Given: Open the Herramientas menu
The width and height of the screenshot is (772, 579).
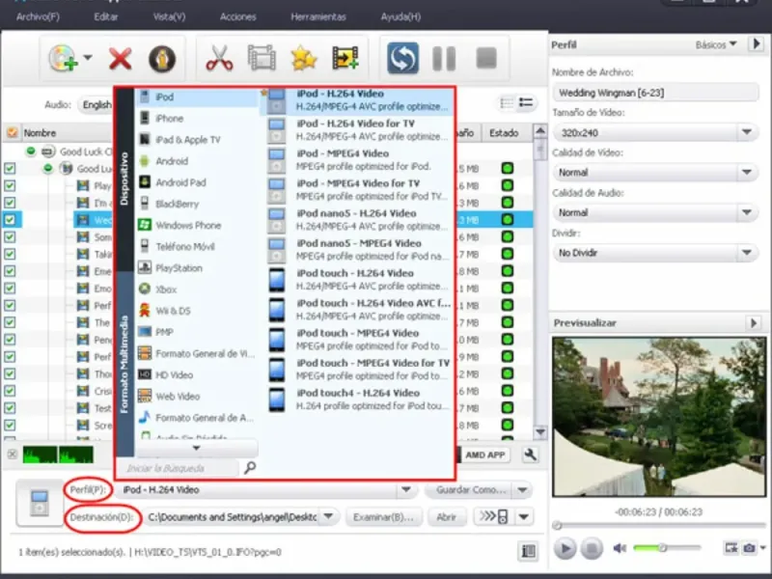Looking at the screenshot, I should click(x=318, y=16).
